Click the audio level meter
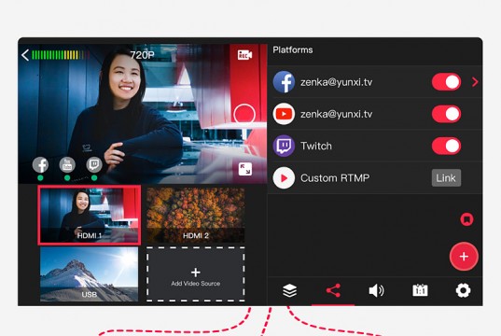Viewport: 501px width, 336px height. (x=60, y=55)
